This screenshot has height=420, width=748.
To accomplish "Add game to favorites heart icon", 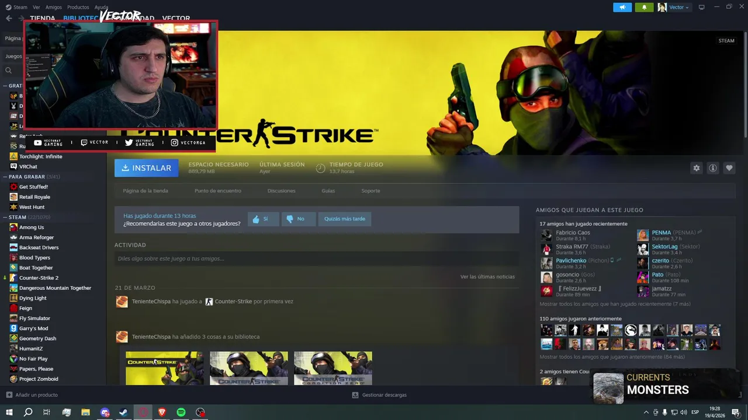I will (729, 168).
